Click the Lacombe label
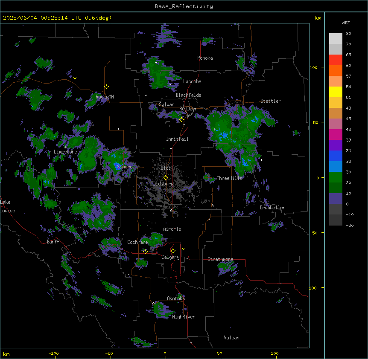Viewport: 368px width, 359px height. 192,81
